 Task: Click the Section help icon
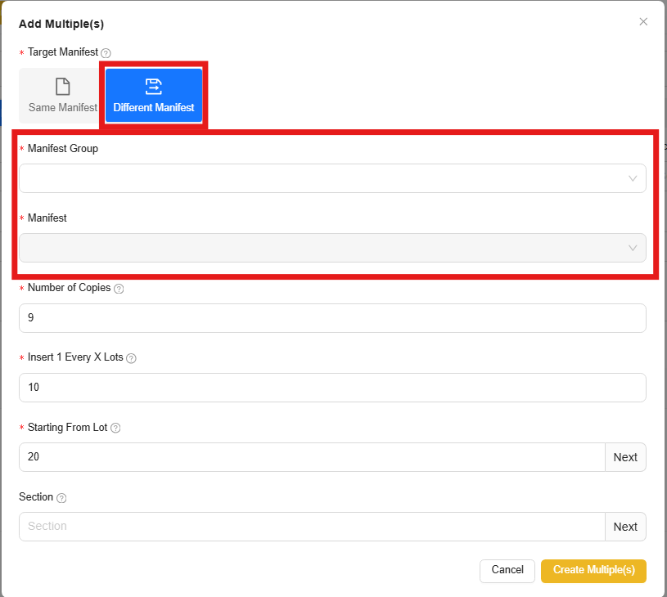coord(61,498)
